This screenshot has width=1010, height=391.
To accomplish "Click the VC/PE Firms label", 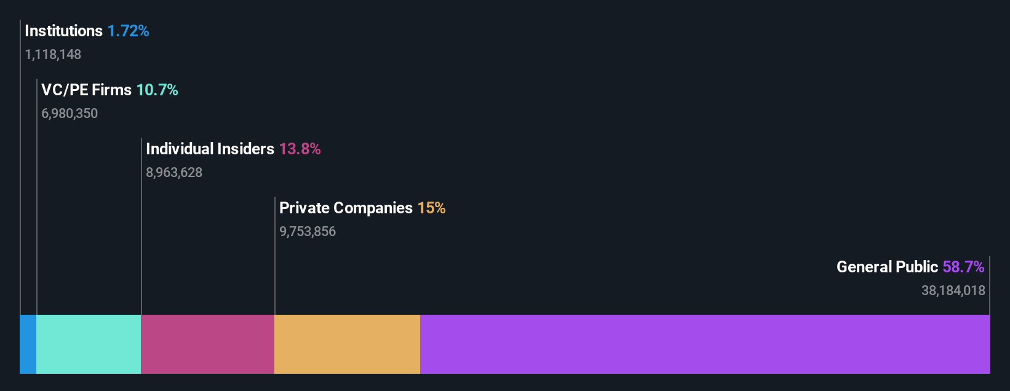I will [x=86, y=90].
